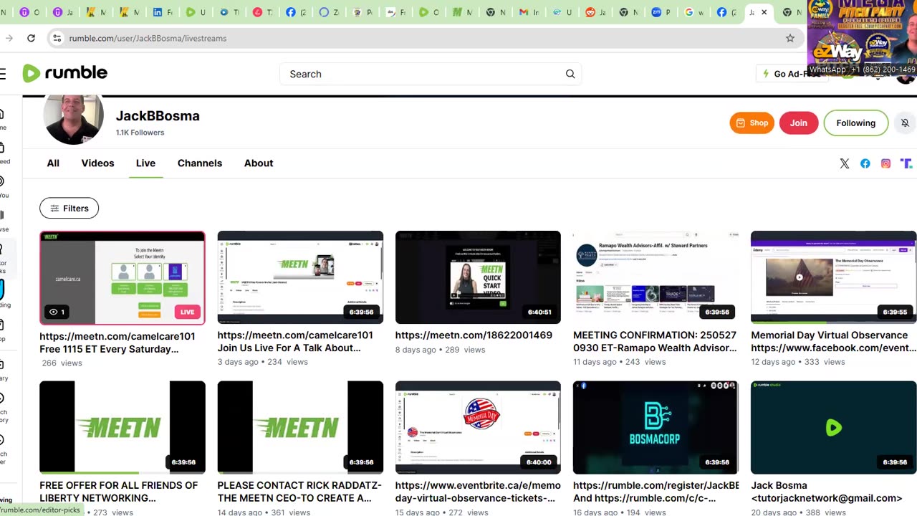This screenshot has width=917, height=516.
Task: Click the '6:40:00' duration badge
Action: pyautogui.click(x=539, y=462)
